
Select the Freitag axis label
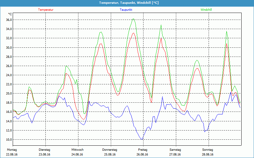click(x=143, y=150)
